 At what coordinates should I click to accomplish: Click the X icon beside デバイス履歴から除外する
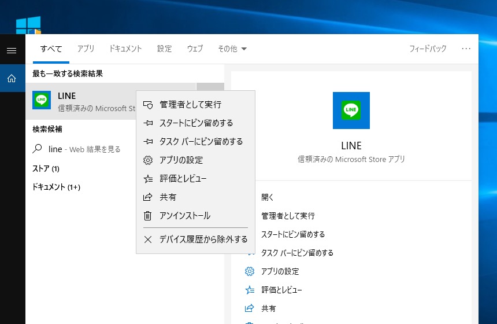point(148,239)
